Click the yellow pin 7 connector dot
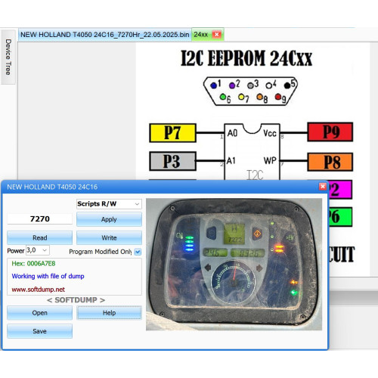The height and width of the screenshot is (378, 378). point(241,97)
